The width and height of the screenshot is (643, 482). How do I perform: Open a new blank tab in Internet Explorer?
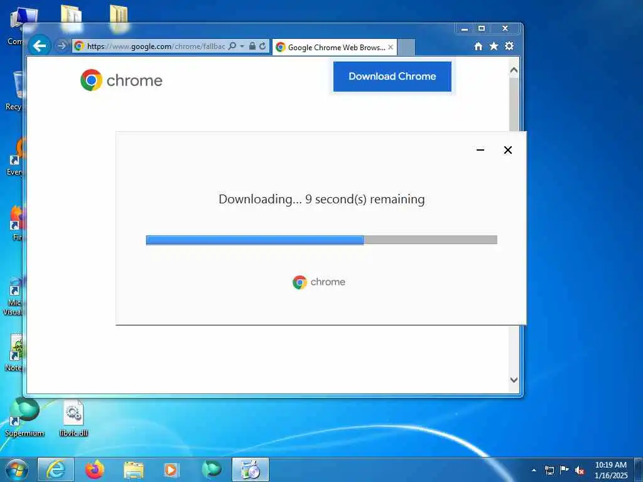406,47
